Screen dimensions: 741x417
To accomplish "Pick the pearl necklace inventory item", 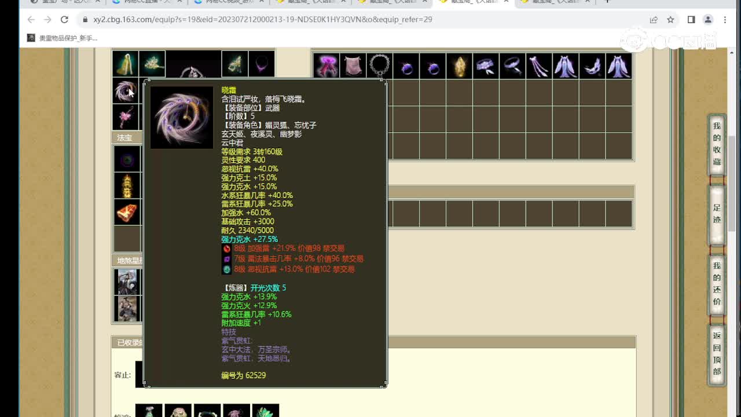I will coord(380,66).
